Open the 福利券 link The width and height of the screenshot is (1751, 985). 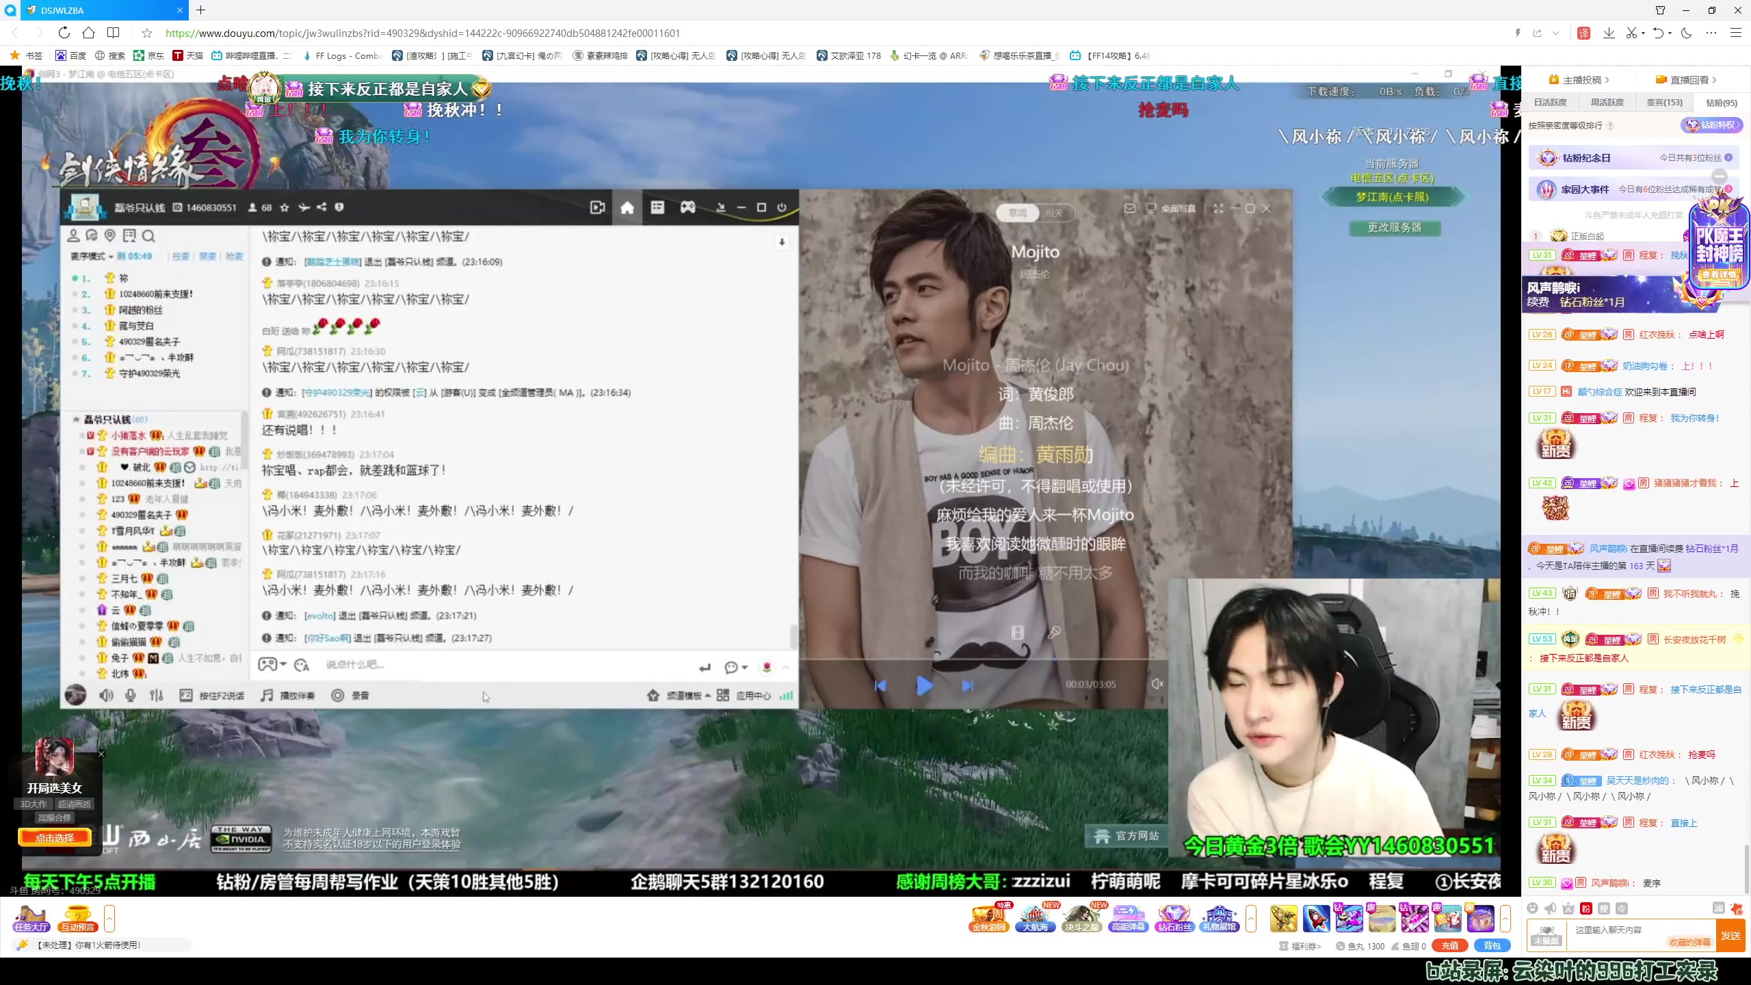click(1300, 946)
